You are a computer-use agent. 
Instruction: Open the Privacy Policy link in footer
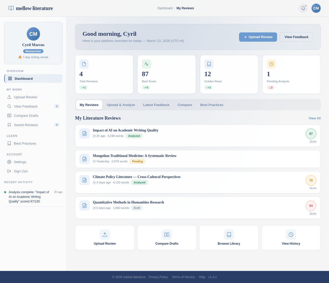[158, 277]
